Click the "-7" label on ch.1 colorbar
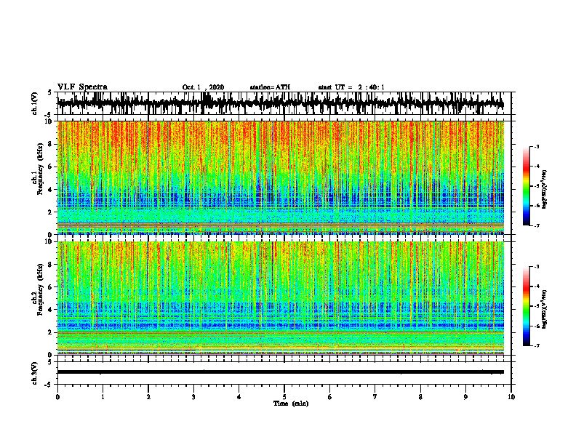Screen dimensions: 576x445 pyautogui.click(x=537, y=225)
